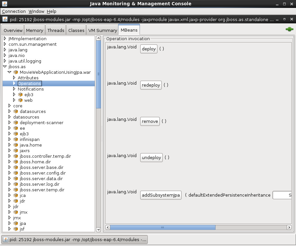The width and height of the screenshot is (296, 246).
Task: Click the jboss.home.dir bean icon
Action: [16, 162]
